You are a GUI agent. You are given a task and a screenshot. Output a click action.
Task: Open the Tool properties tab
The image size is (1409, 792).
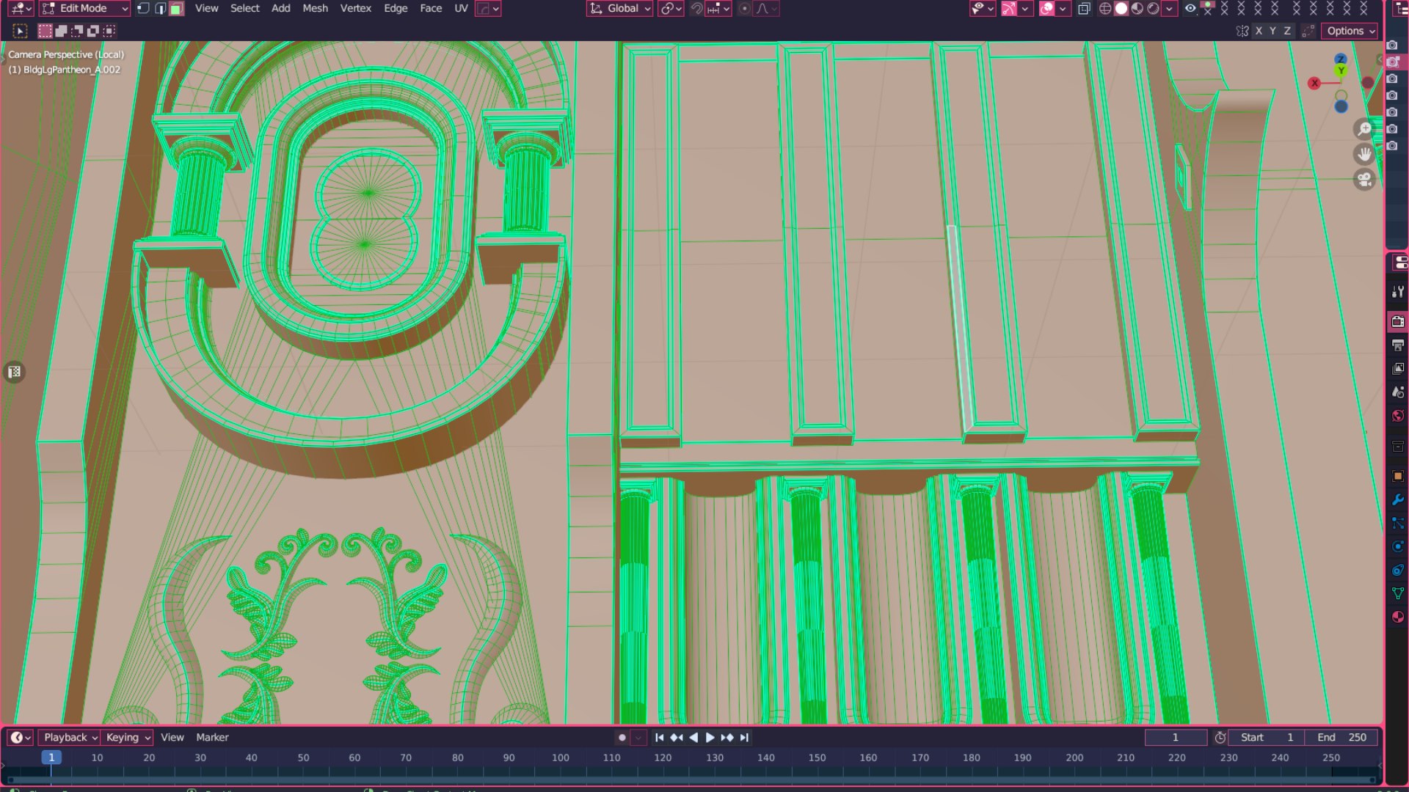pyautogui.click(x=1398, y=293)
